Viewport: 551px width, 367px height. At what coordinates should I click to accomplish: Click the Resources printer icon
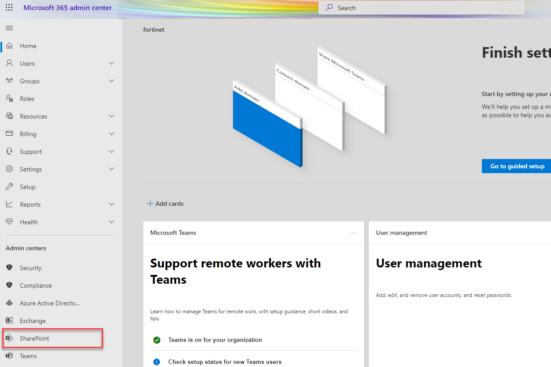(9, 116)
